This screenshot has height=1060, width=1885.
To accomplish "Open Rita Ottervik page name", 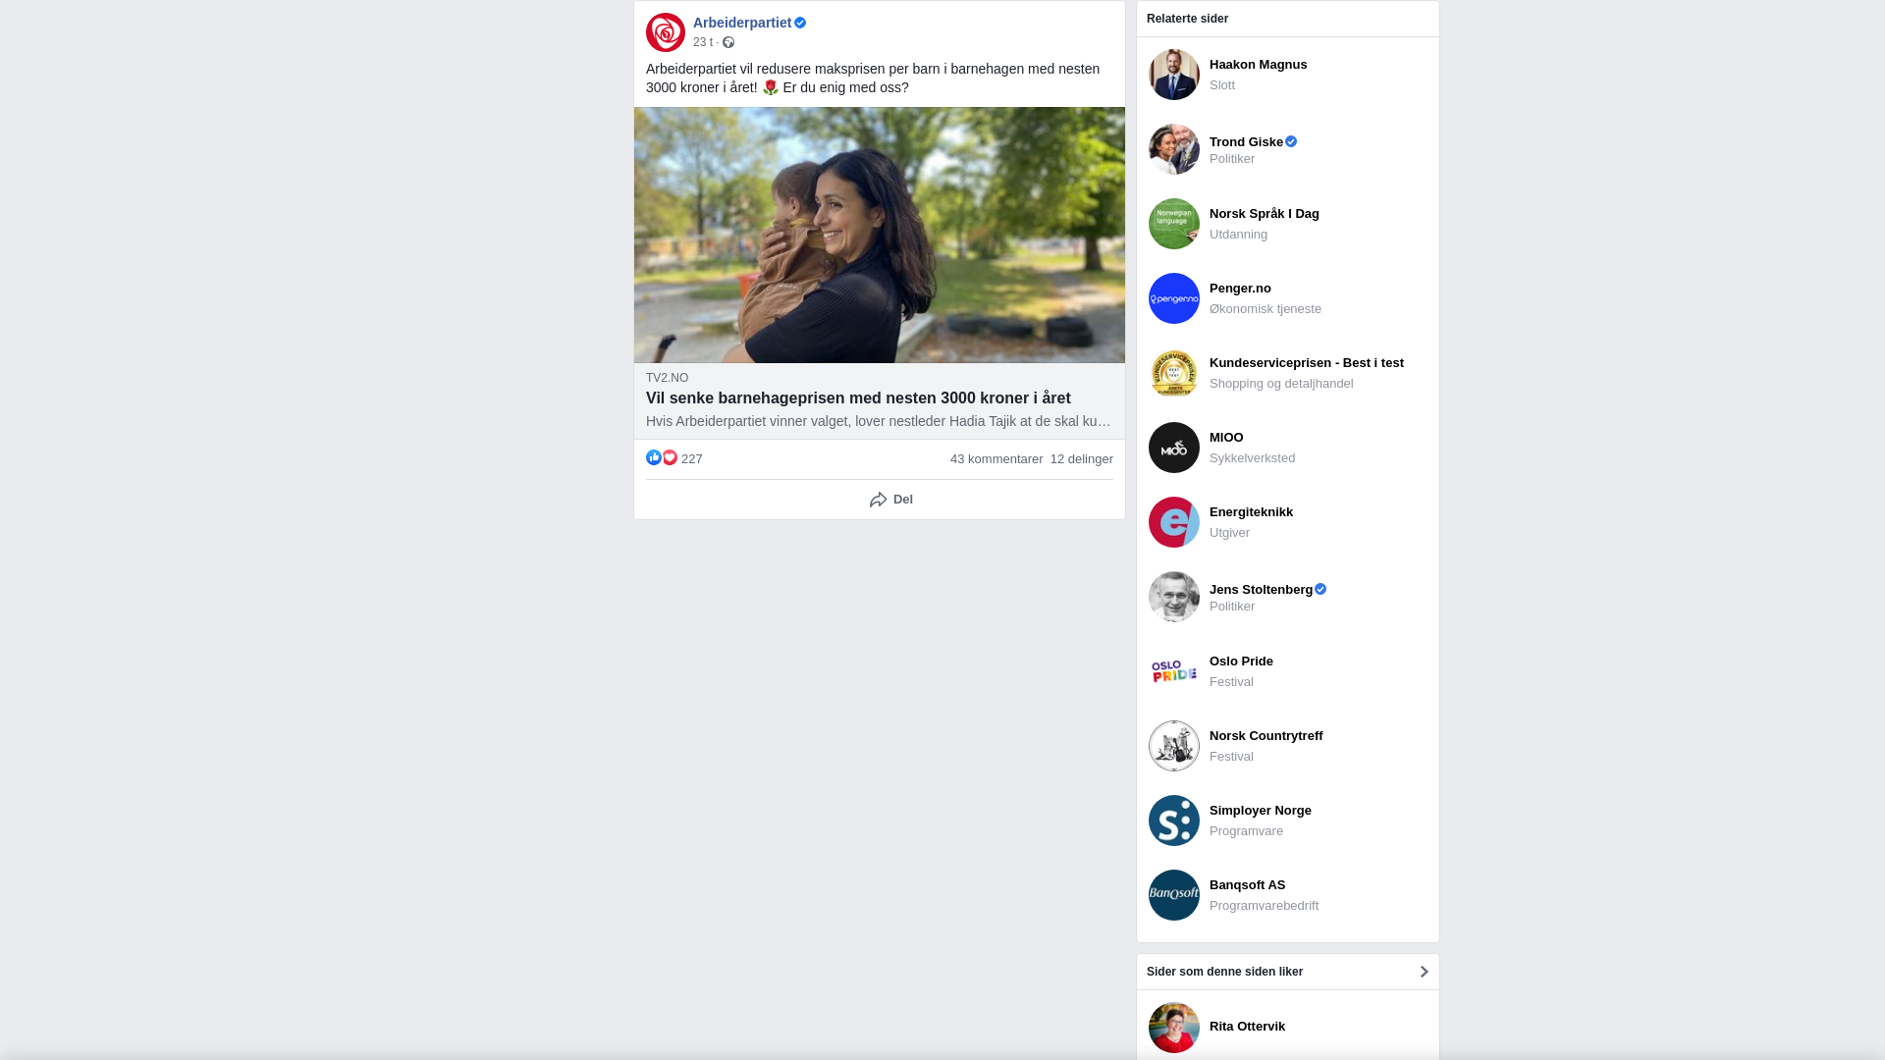I will (x=1247, y=1026).
